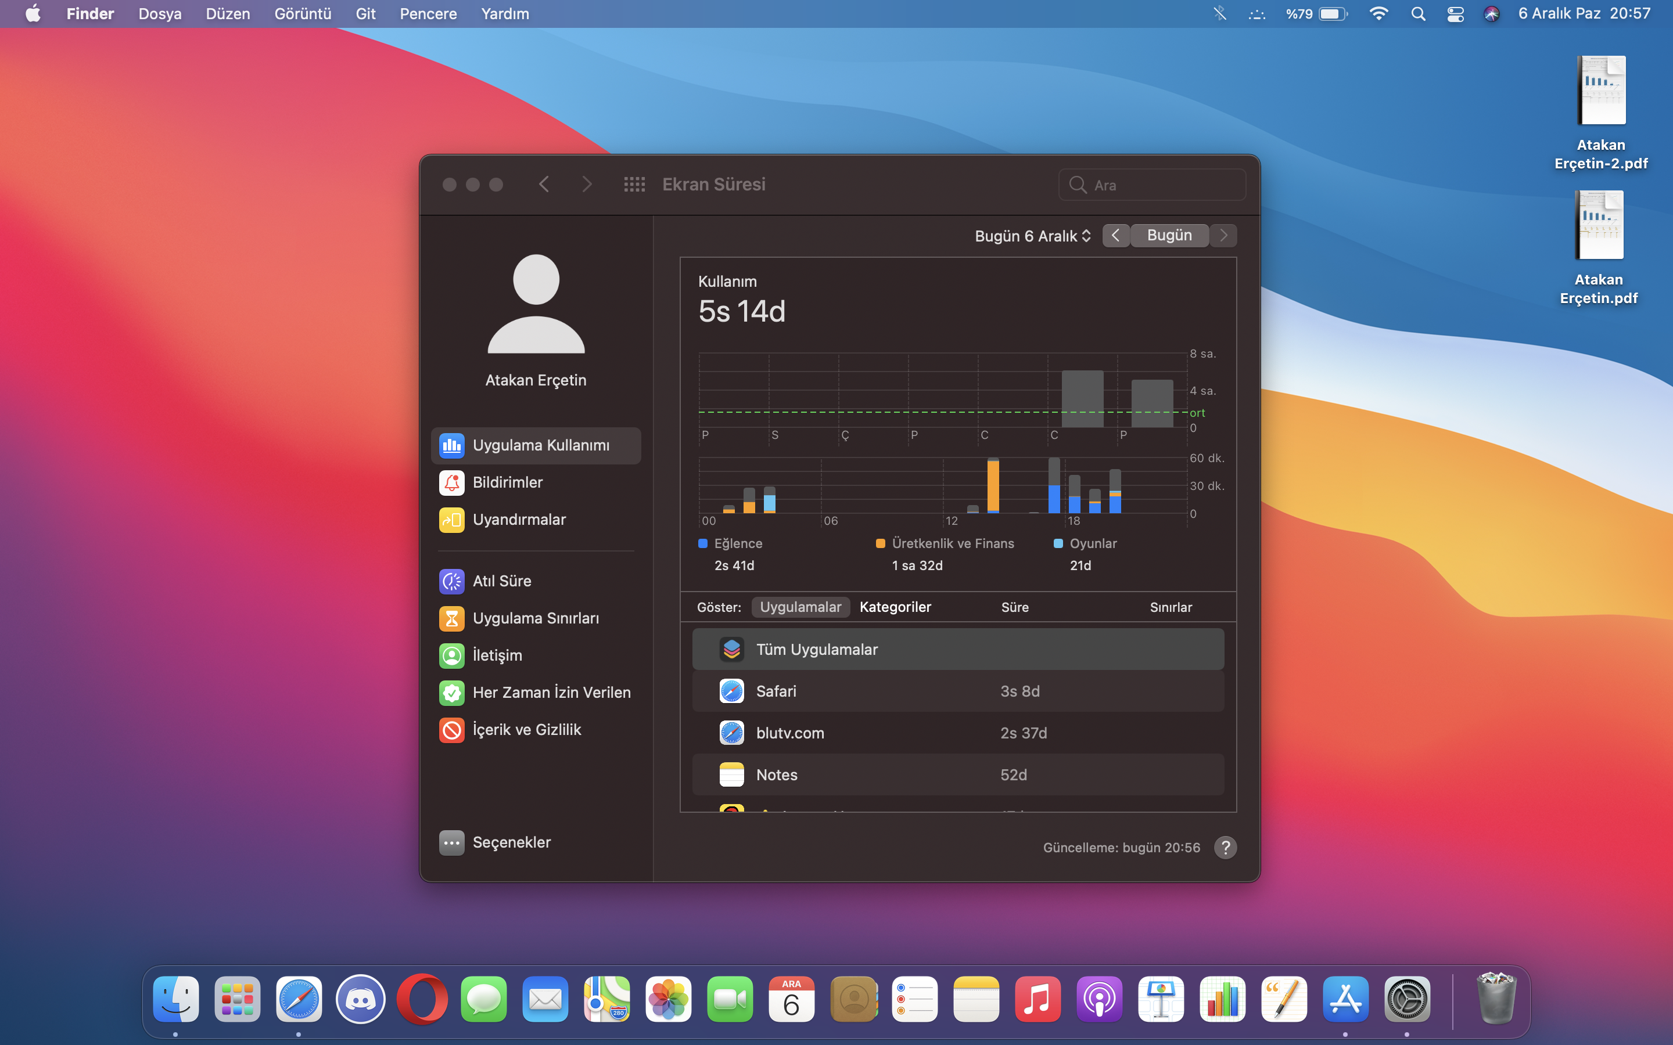This screenshot has height=1045, width=1673.
Task: Open Photos from the Dock
Action: point(668,999)
